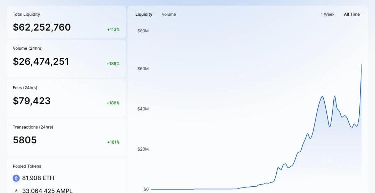Click the +181% transactions change indicator
The image size is (375, 193).
[113, 142]
